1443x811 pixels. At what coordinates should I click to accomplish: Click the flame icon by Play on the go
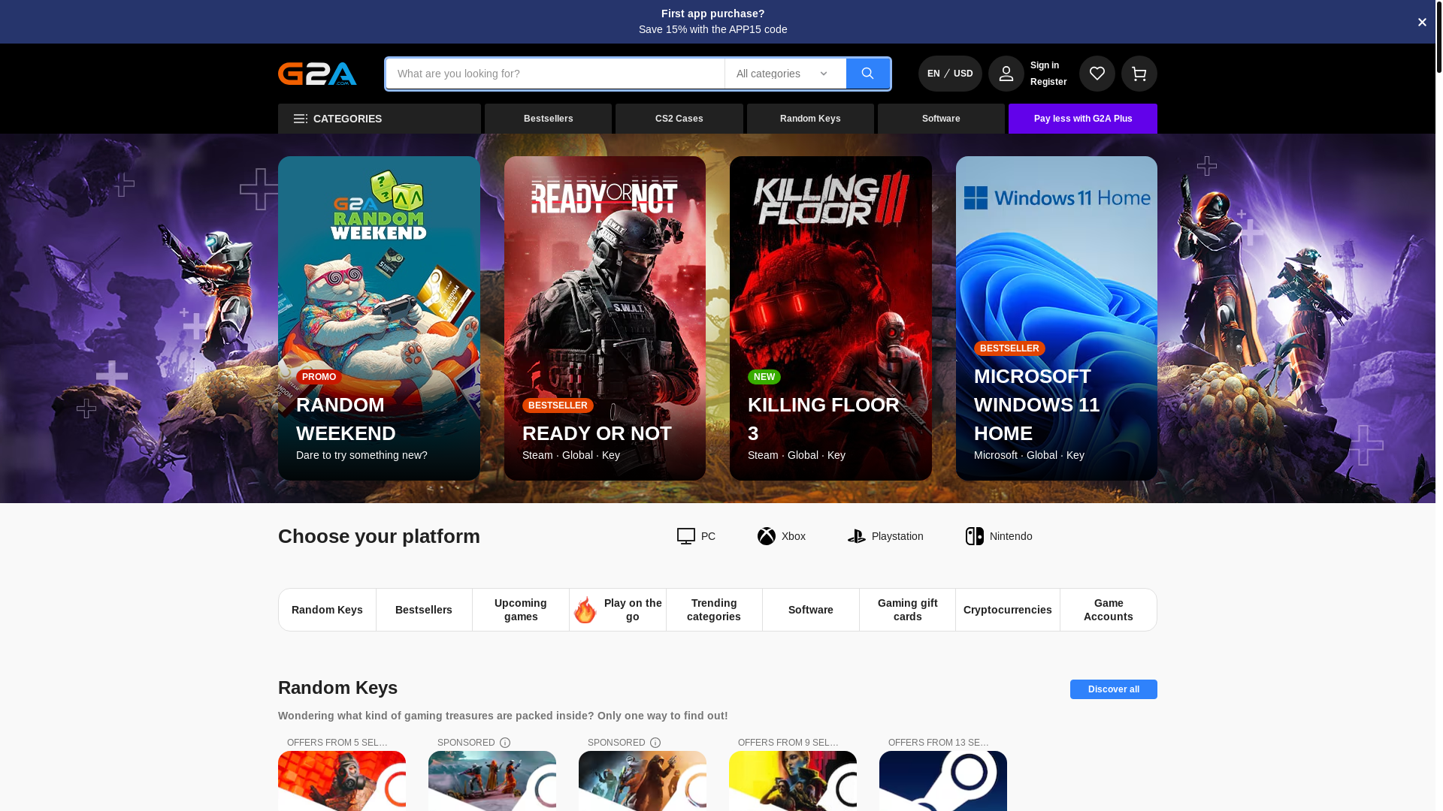585,610
